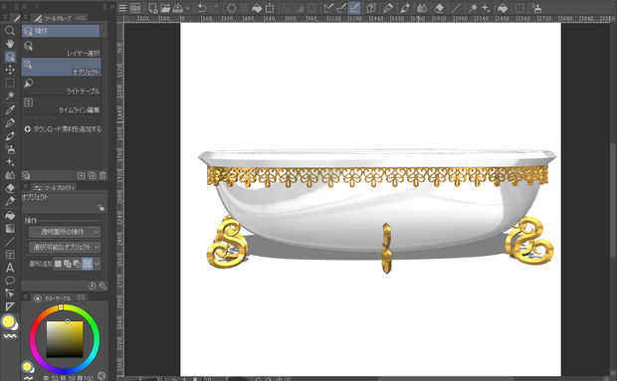Select the Figure line tool in left toolbar
Viewport: 617px width, 381px height.
pos(10,242)
